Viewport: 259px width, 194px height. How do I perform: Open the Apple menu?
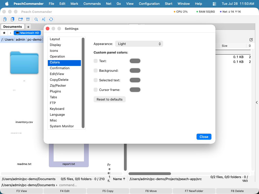[7, 4]
